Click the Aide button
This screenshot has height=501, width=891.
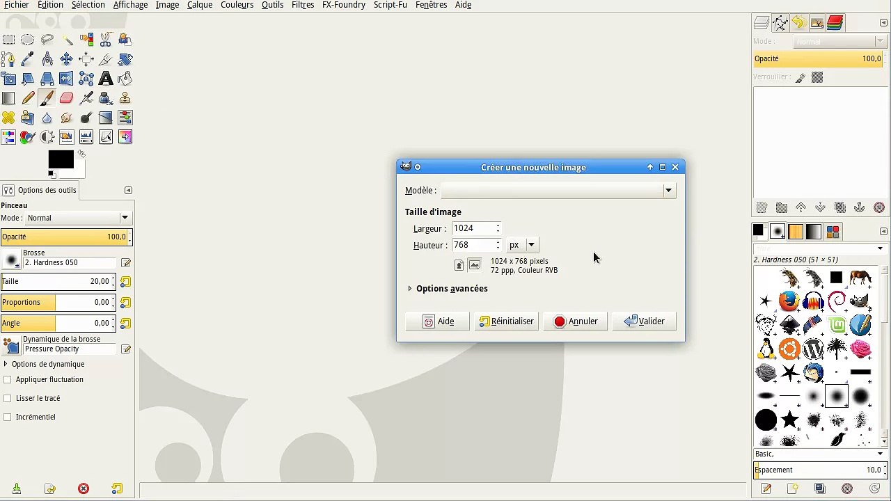click(437, 321)
